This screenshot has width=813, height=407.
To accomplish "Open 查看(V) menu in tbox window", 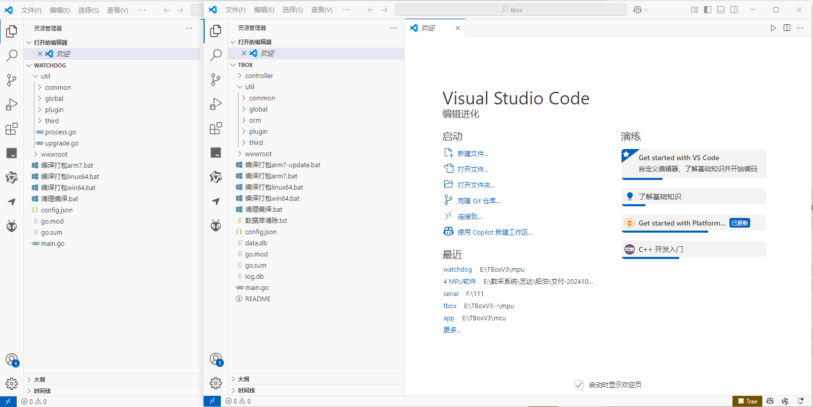I will (322, 10).
